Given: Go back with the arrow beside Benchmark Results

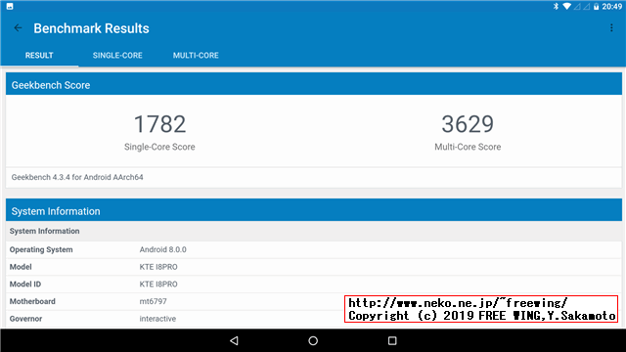Looking at the screenshot, I should tap(18, 28).
